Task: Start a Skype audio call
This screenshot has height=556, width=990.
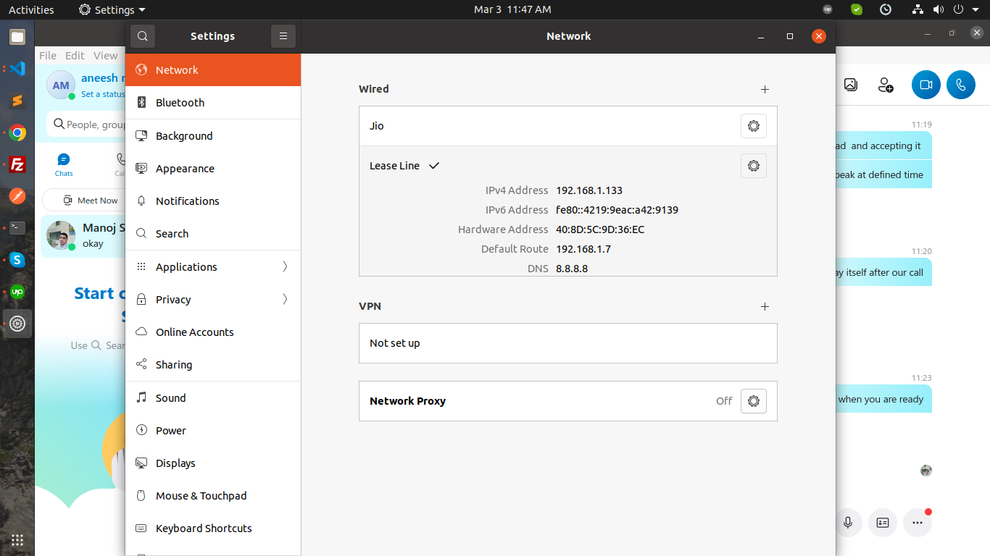Action: pyautogui.click(x=960, y=85)
